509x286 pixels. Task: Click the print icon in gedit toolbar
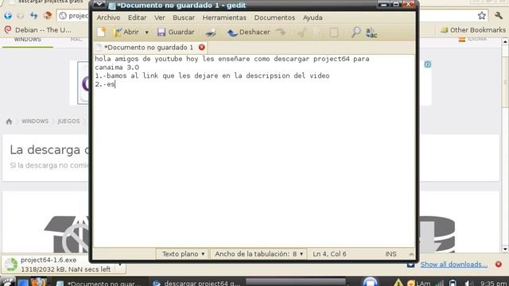pos(210,32)
